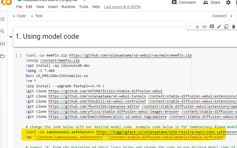237x148 pixels.
Task: Run the code cell via brackets
Action: pyautogui.click(x=19, y=55)
